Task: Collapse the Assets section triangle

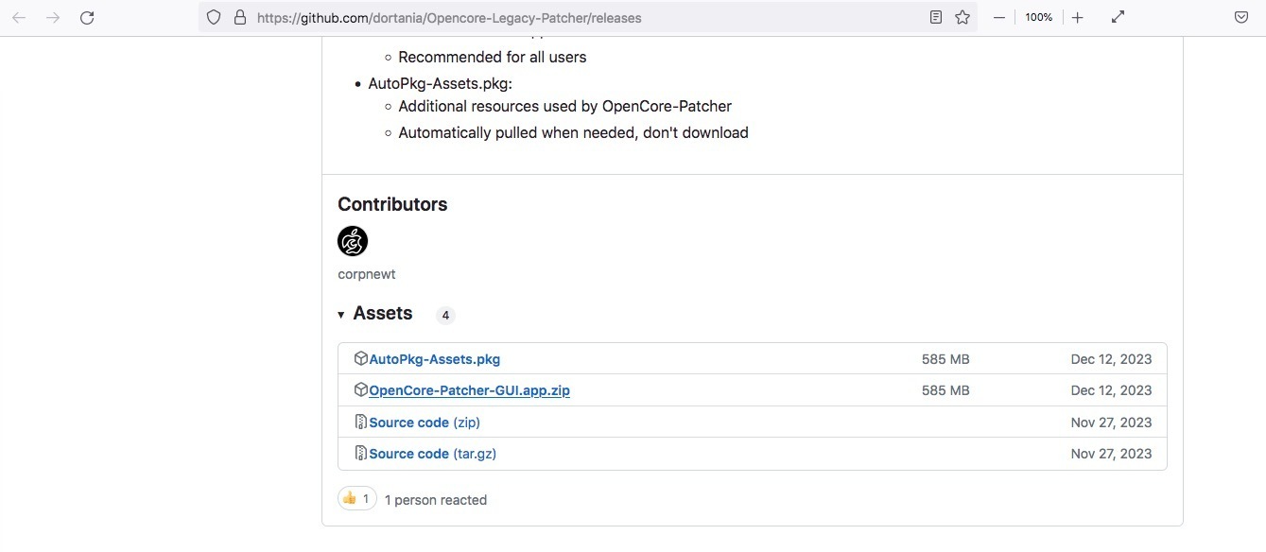Action: point(341,315)
